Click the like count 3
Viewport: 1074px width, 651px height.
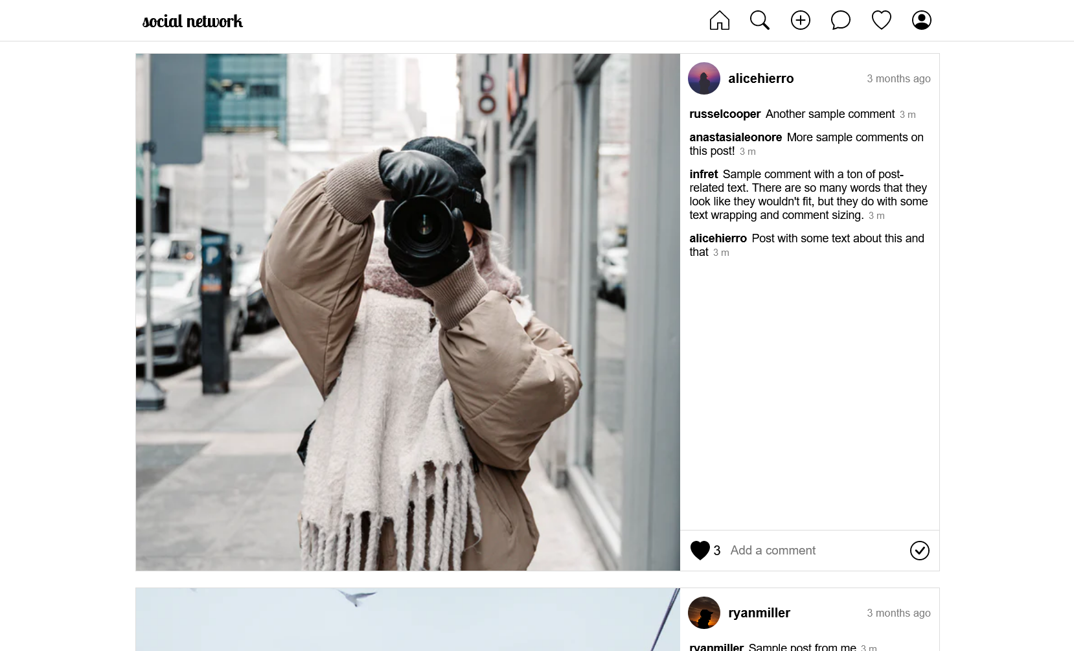(717, 551)
